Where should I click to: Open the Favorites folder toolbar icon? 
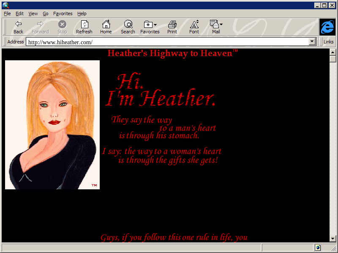tap(148, 24)
